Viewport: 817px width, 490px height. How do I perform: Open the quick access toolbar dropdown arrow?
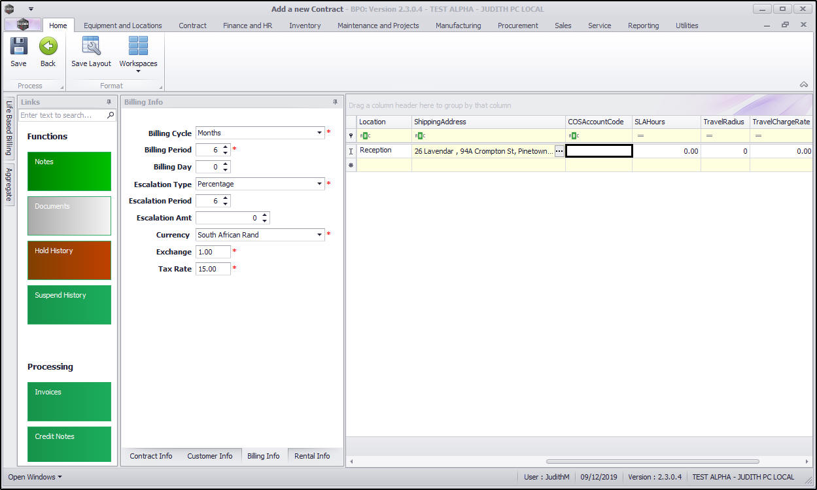(31, 9)
